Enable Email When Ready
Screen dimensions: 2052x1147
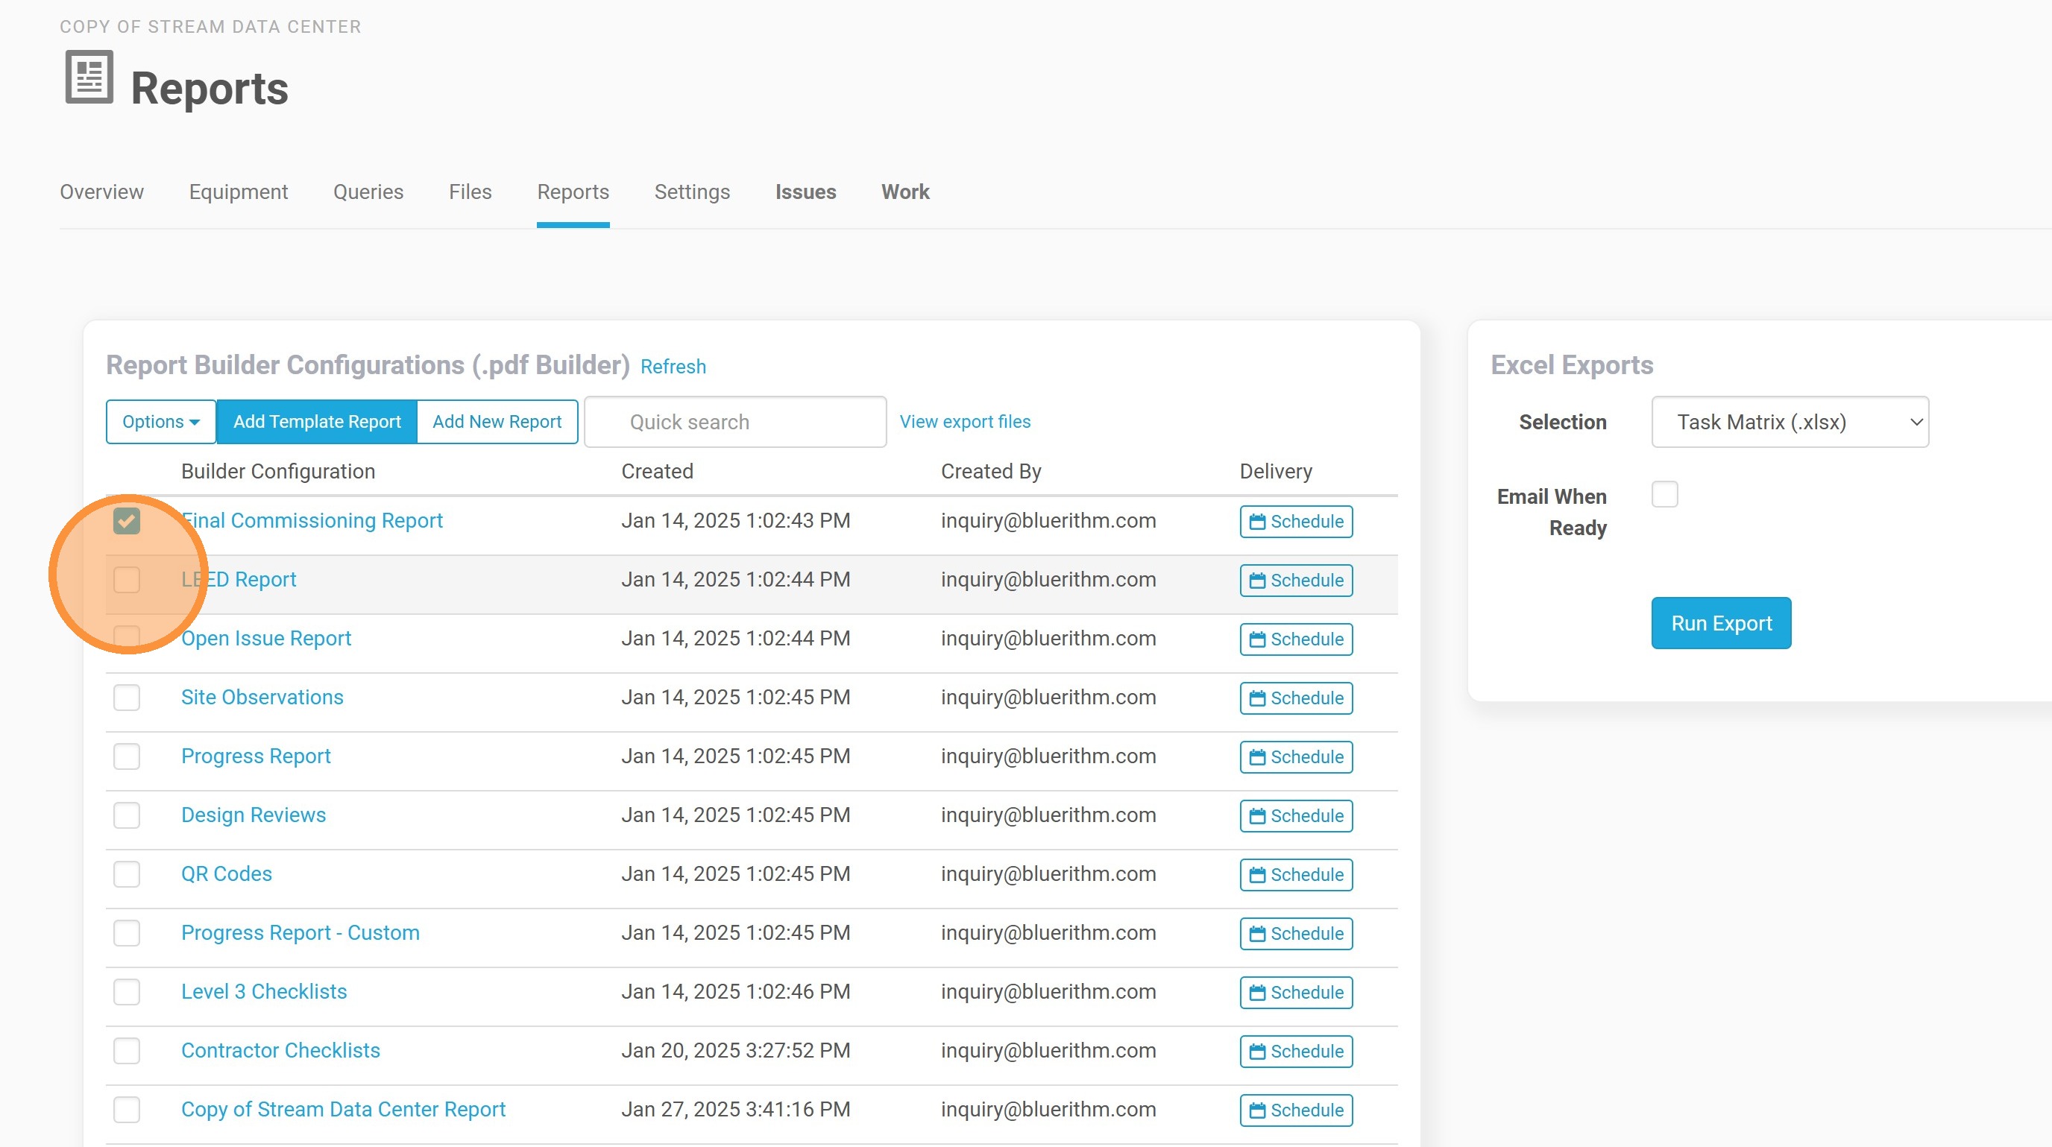coord(1664,494)
